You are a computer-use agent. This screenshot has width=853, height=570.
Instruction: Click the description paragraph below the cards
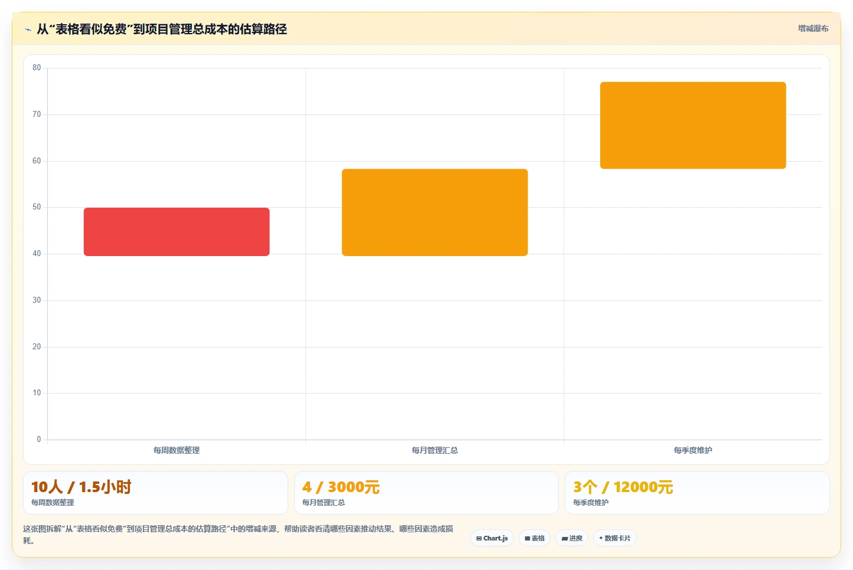[x=238, y=535]
